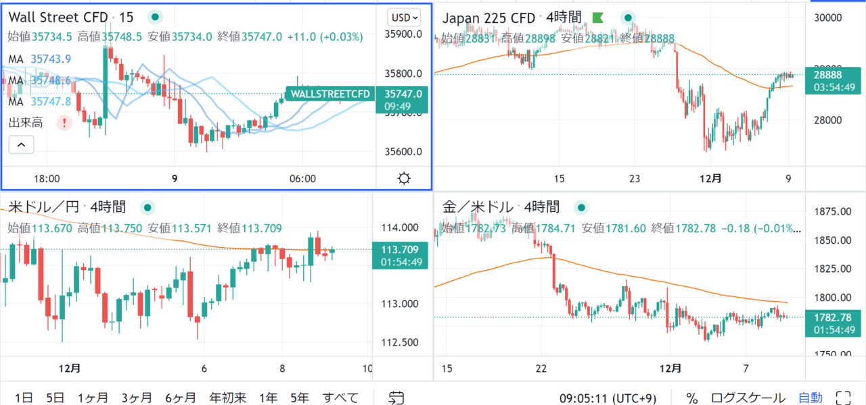Toggle 自動 auto scale

pos(811,398)
